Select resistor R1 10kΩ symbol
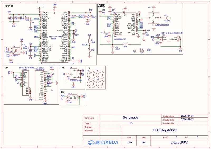This screenshot has width=211, height=149. [27, 18]
